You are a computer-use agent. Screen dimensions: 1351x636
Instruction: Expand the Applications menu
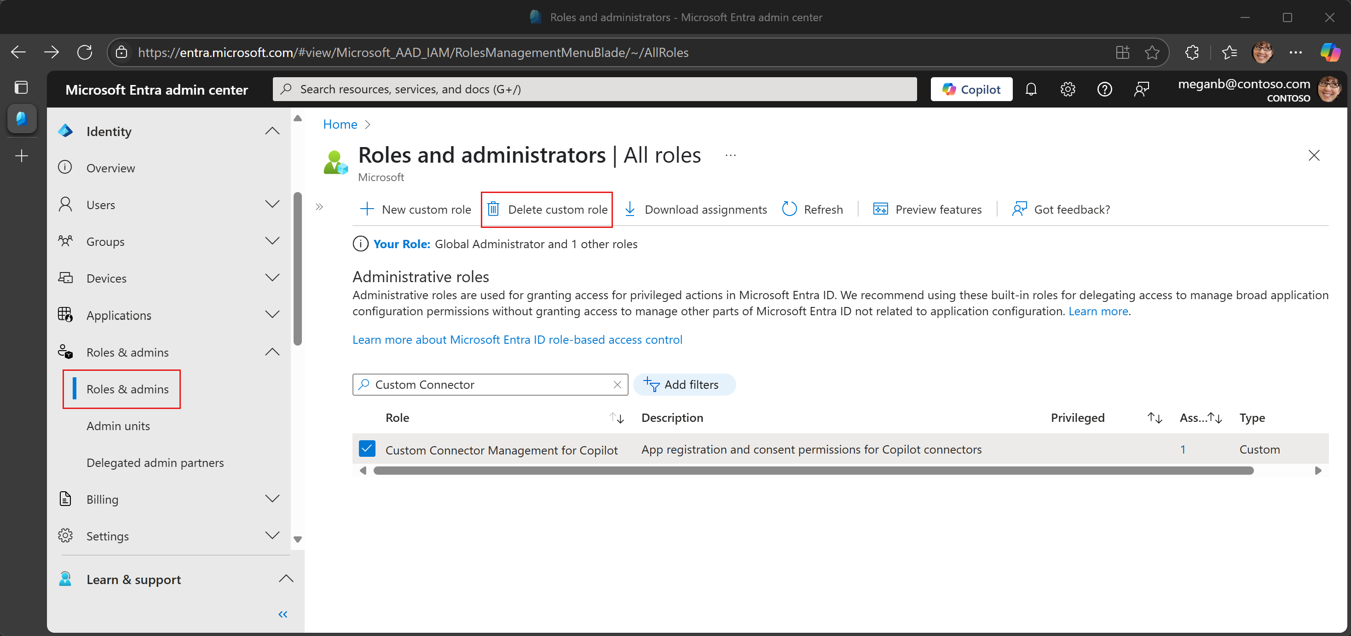(x=272, y=315)
